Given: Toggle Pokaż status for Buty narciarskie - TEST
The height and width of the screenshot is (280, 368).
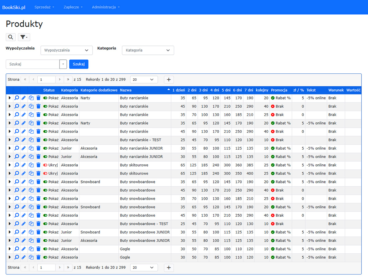Looking at the screenshot, I should pyautogui.click(x=45, y=140).
